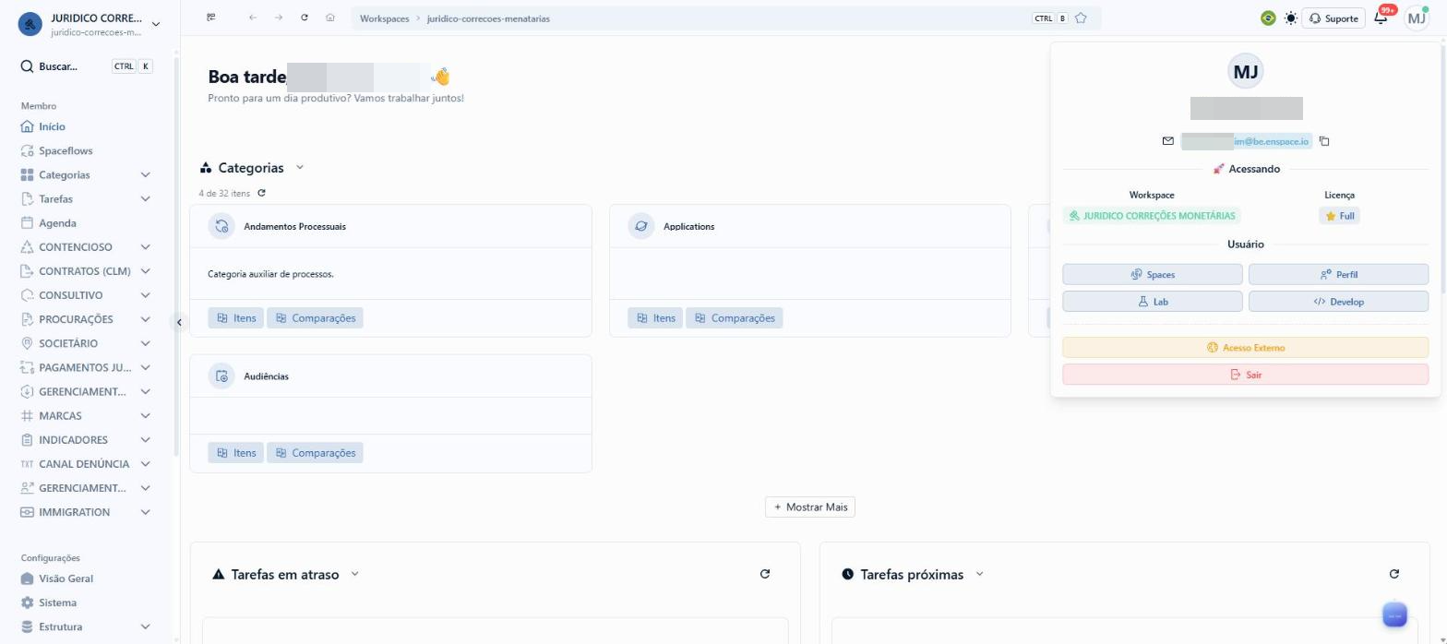Expand the IMMIGRATION sidebar chevron
The width and height of the screenshot is (1447, 644).
(145, 512)
